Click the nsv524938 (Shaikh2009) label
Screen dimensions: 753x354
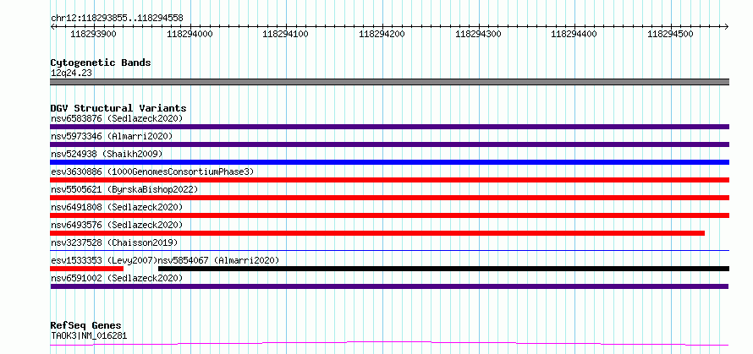pos(107,154)
